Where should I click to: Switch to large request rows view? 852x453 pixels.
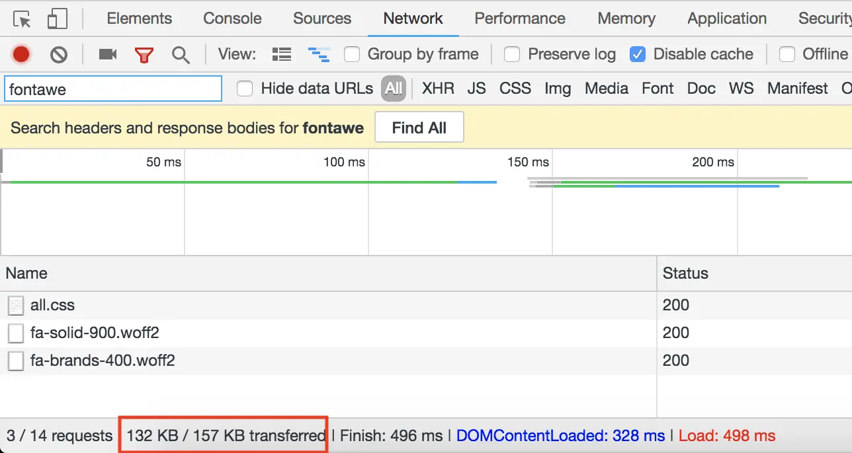(282, 54)
